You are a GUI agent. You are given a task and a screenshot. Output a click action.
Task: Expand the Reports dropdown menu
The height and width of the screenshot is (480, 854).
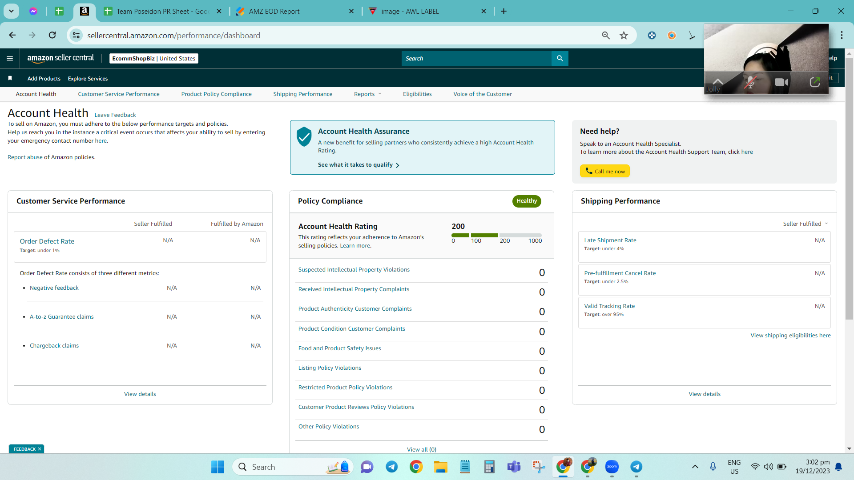coord(368,94)
